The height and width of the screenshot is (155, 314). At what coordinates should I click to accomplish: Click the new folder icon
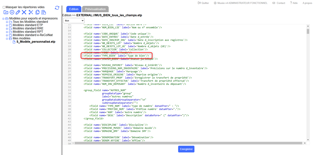click(6, 12)
